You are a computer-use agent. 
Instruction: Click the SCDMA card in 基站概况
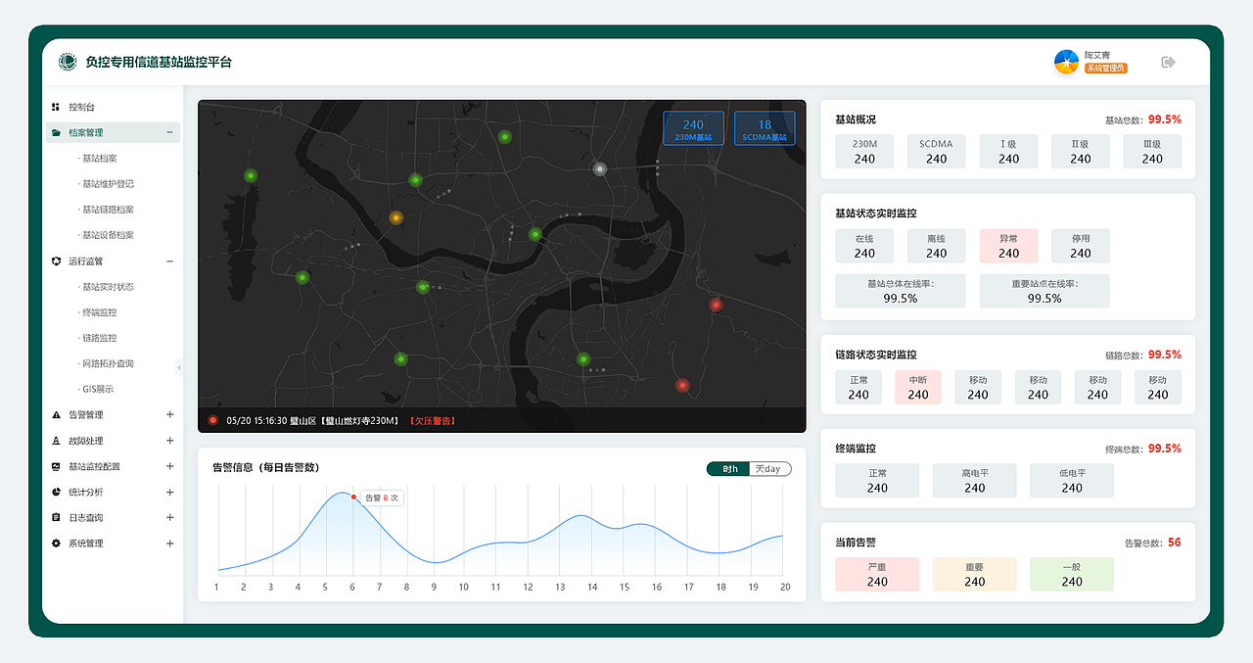click(x=937, y=151)
